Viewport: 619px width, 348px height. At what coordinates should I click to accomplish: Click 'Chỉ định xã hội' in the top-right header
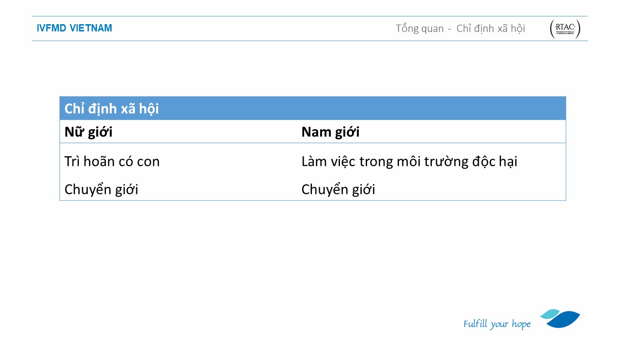click(x=490, y=29)
